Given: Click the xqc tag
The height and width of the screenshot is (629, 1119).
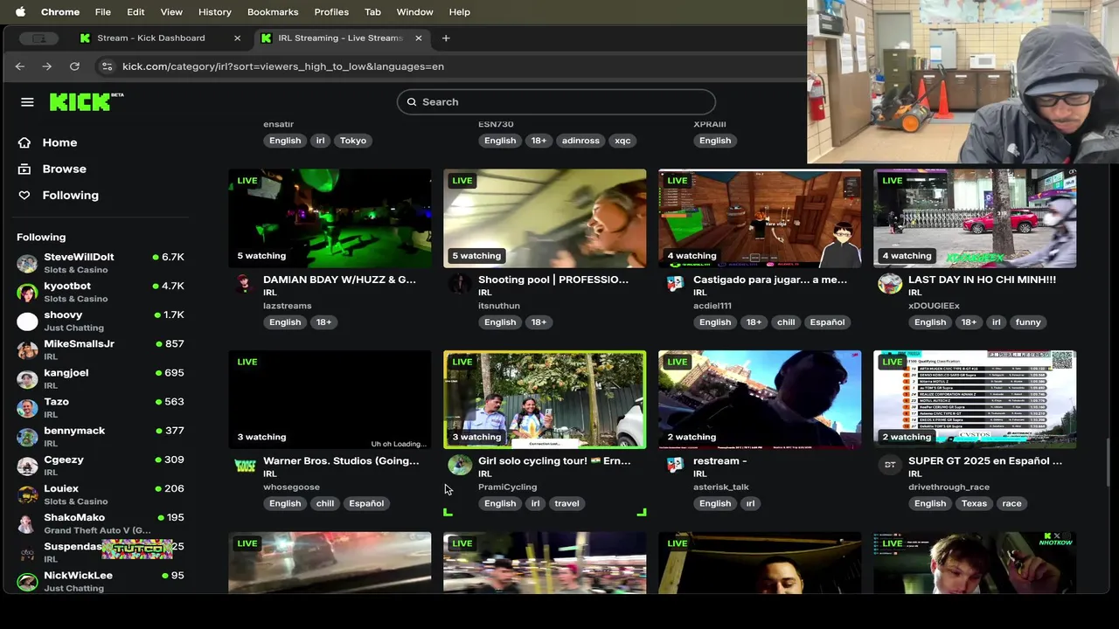Looking at the screenshot, I should (x=622, y=141).
